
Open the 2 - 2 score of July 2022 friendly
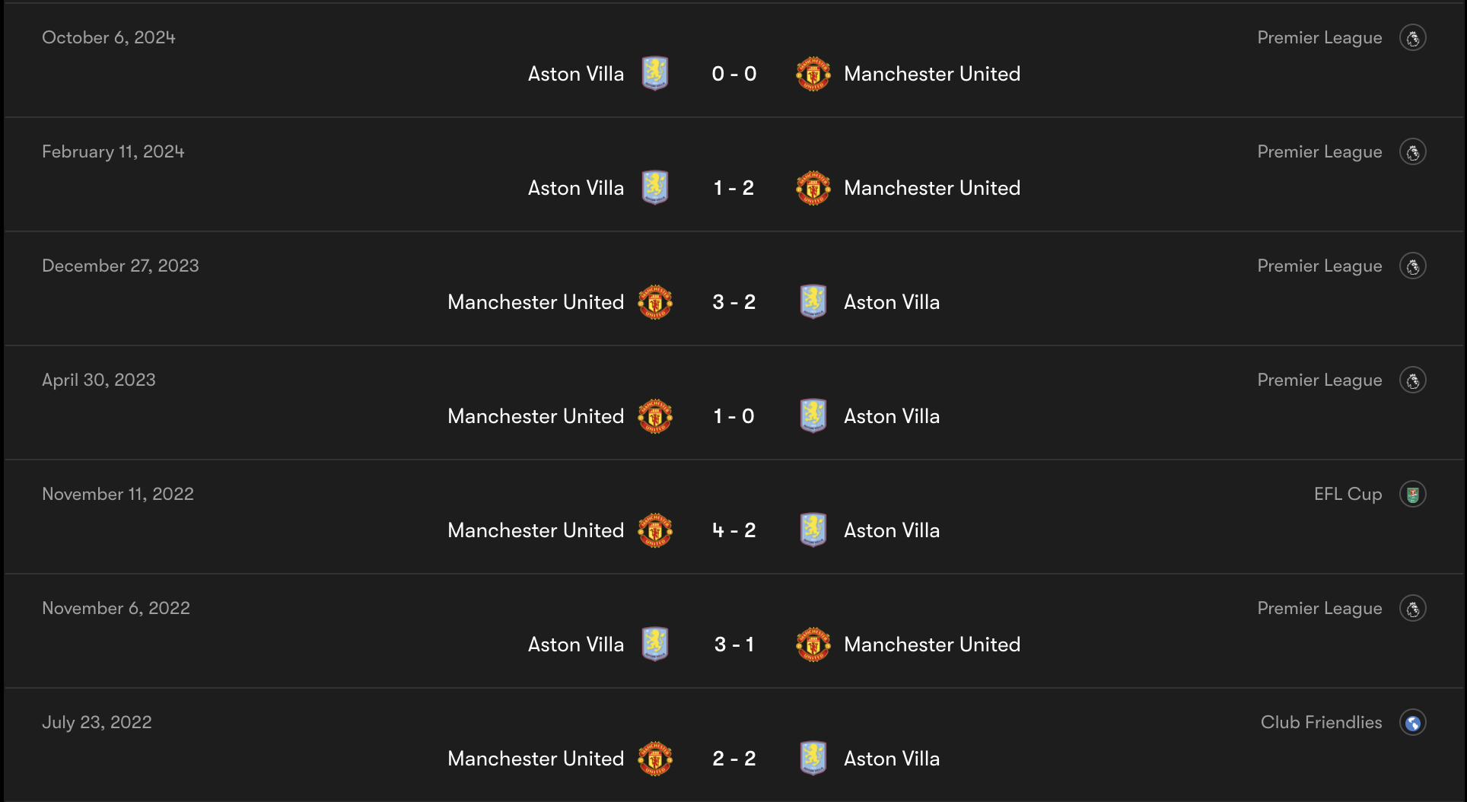point(733,759)
